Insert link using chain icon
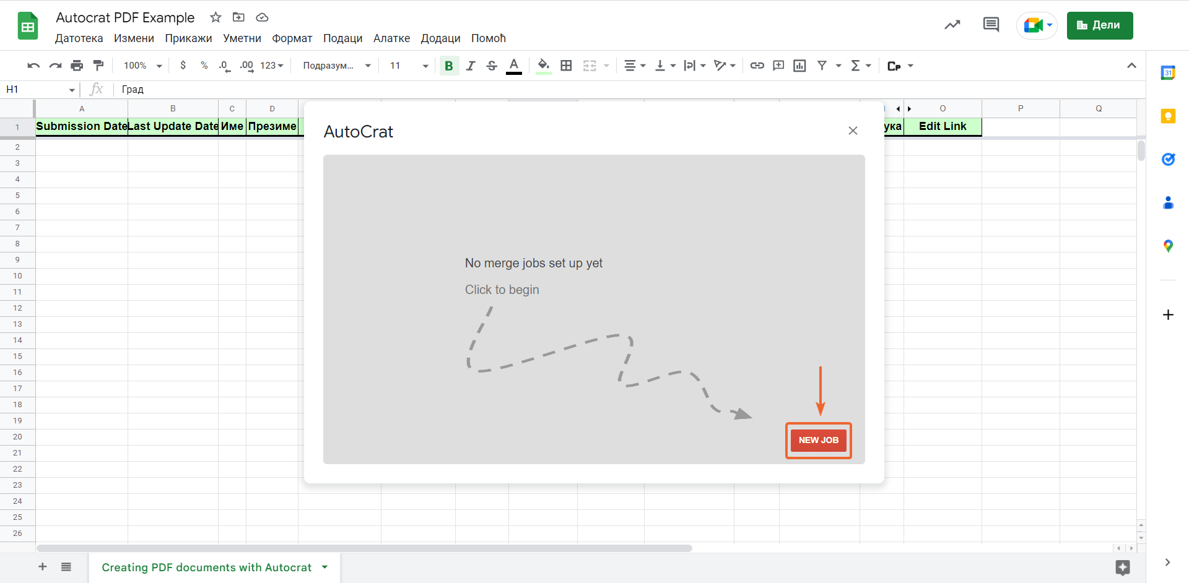 pos(757,66)
